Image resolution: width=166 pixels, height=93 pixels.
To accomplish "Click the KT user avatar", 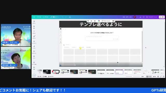I will click(135, 17).
